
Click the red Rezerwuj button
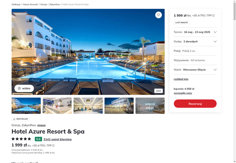(x=195, y=103)
